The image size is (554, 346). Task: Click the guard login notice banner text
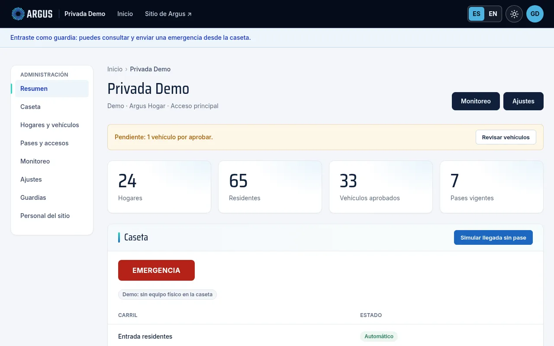click(x=131, y=38)
